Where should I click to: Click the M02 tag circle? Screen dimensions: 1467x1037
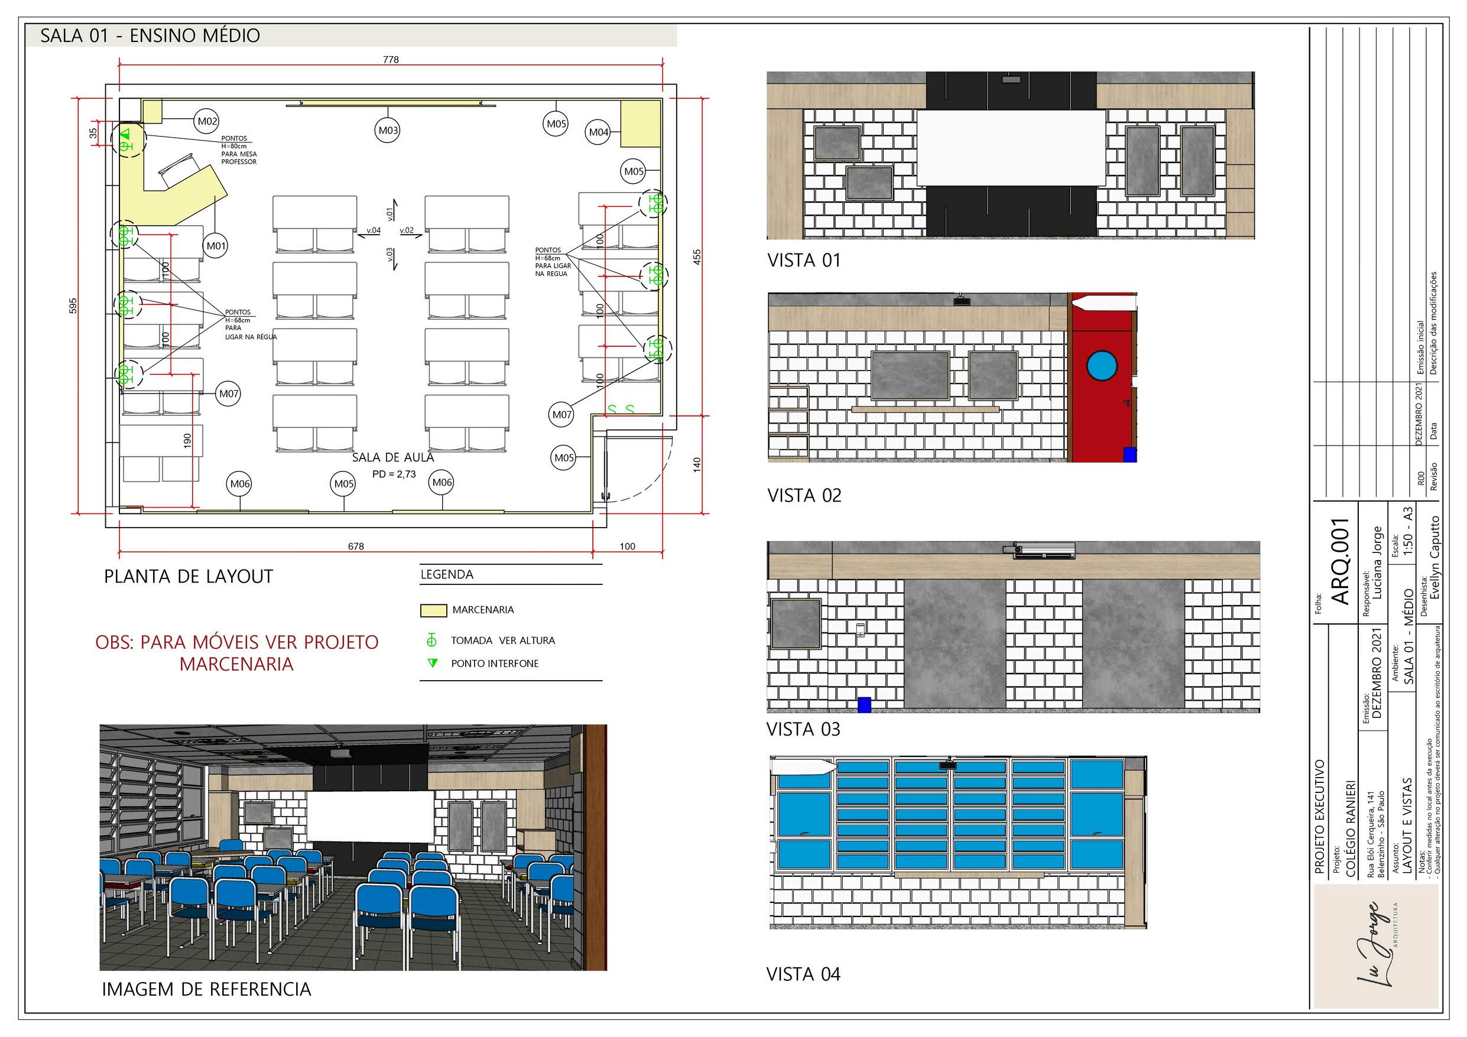point(207,121)
